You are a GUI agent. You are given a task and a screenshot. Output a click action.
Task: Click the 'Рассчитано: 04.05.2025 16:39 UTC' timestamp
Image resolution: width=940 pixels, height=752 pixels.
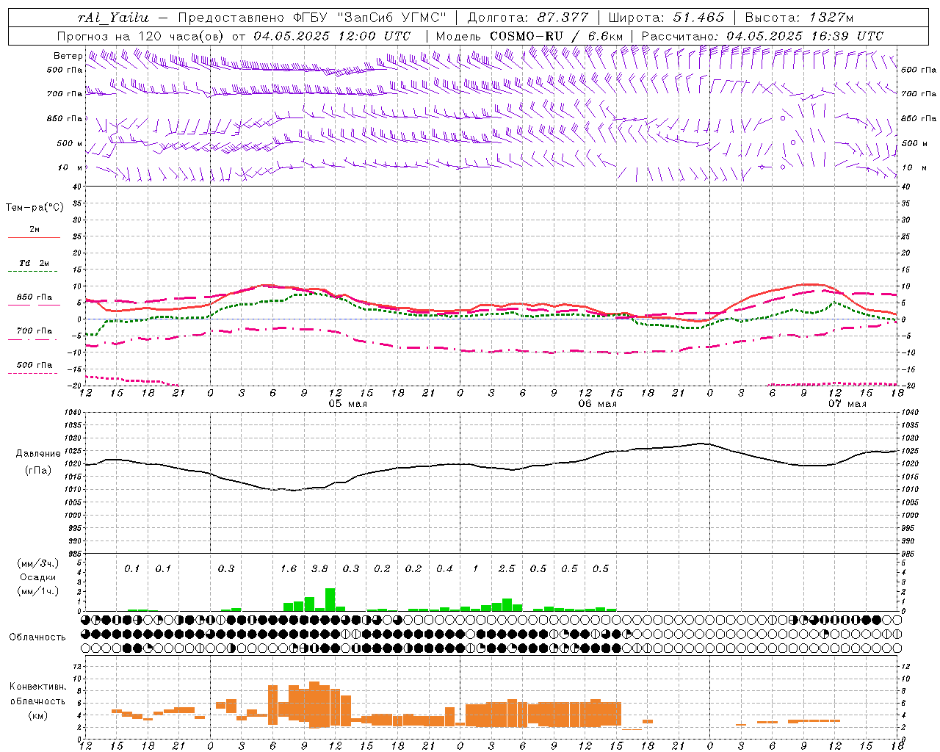(x=762, y=36)
